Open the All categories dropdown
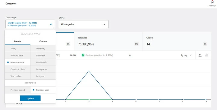This screenshot has width=217, height=110. (x=83, y=24)
